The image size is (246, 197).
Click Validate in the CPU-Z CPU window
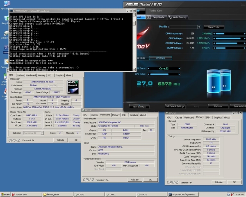pos(60,140)
